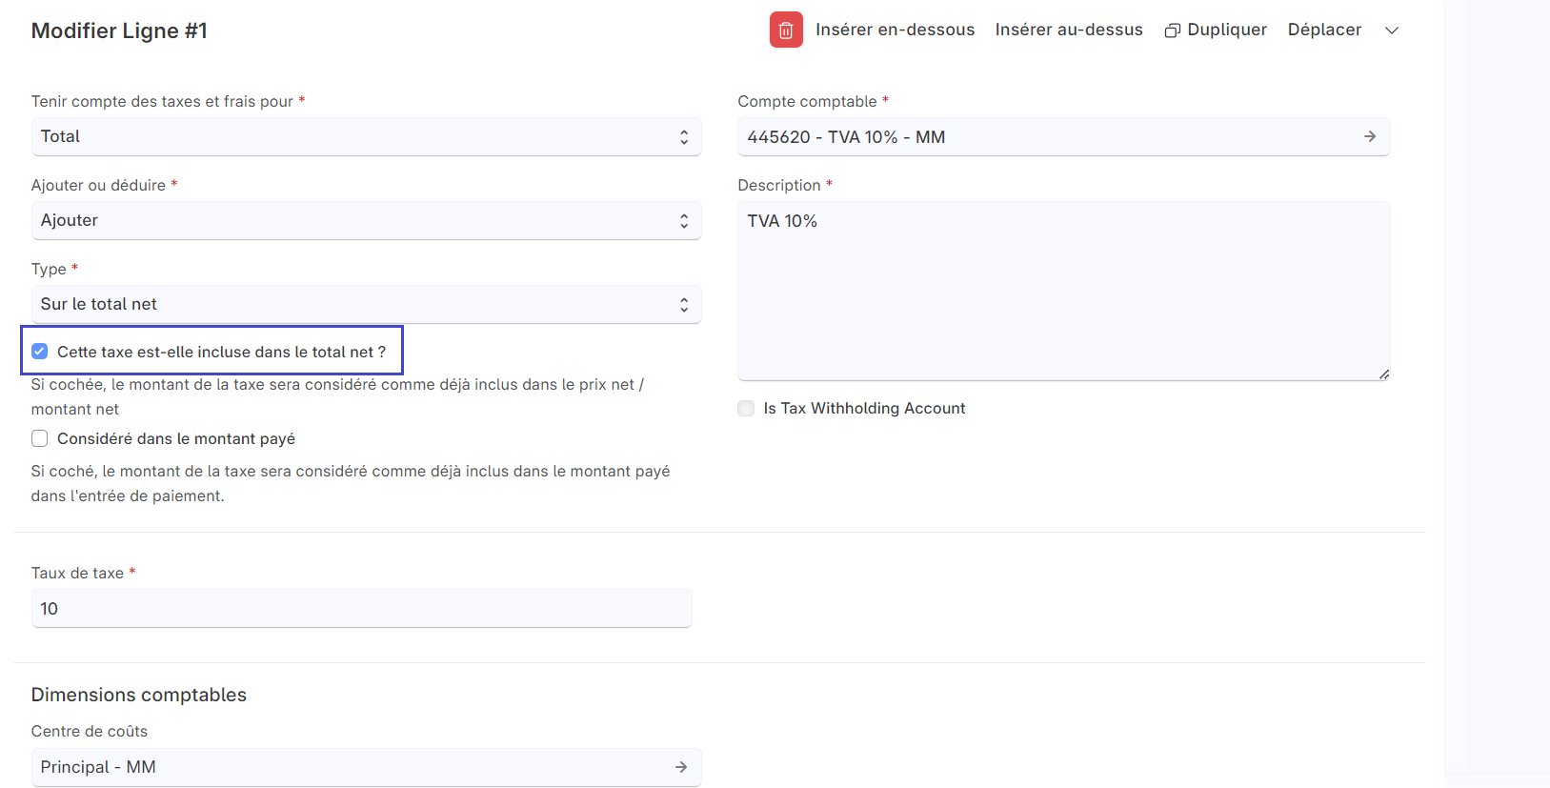Screen dimensions: 1550x788
Task: Open the 'Tenir compte des taxes' Total dropdown
Action: 366,137
